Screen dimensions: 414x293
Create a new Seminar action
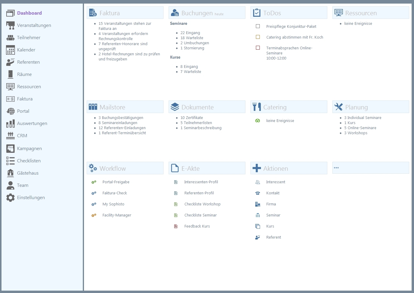point(273,215)
